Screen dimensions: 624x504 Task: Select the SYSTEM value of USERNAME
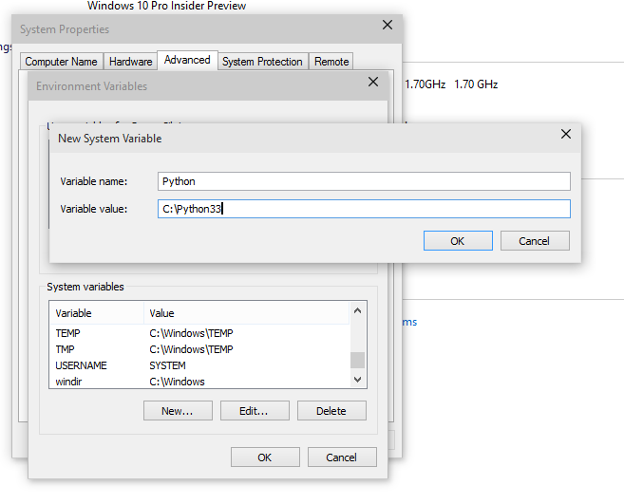[167, 365]
